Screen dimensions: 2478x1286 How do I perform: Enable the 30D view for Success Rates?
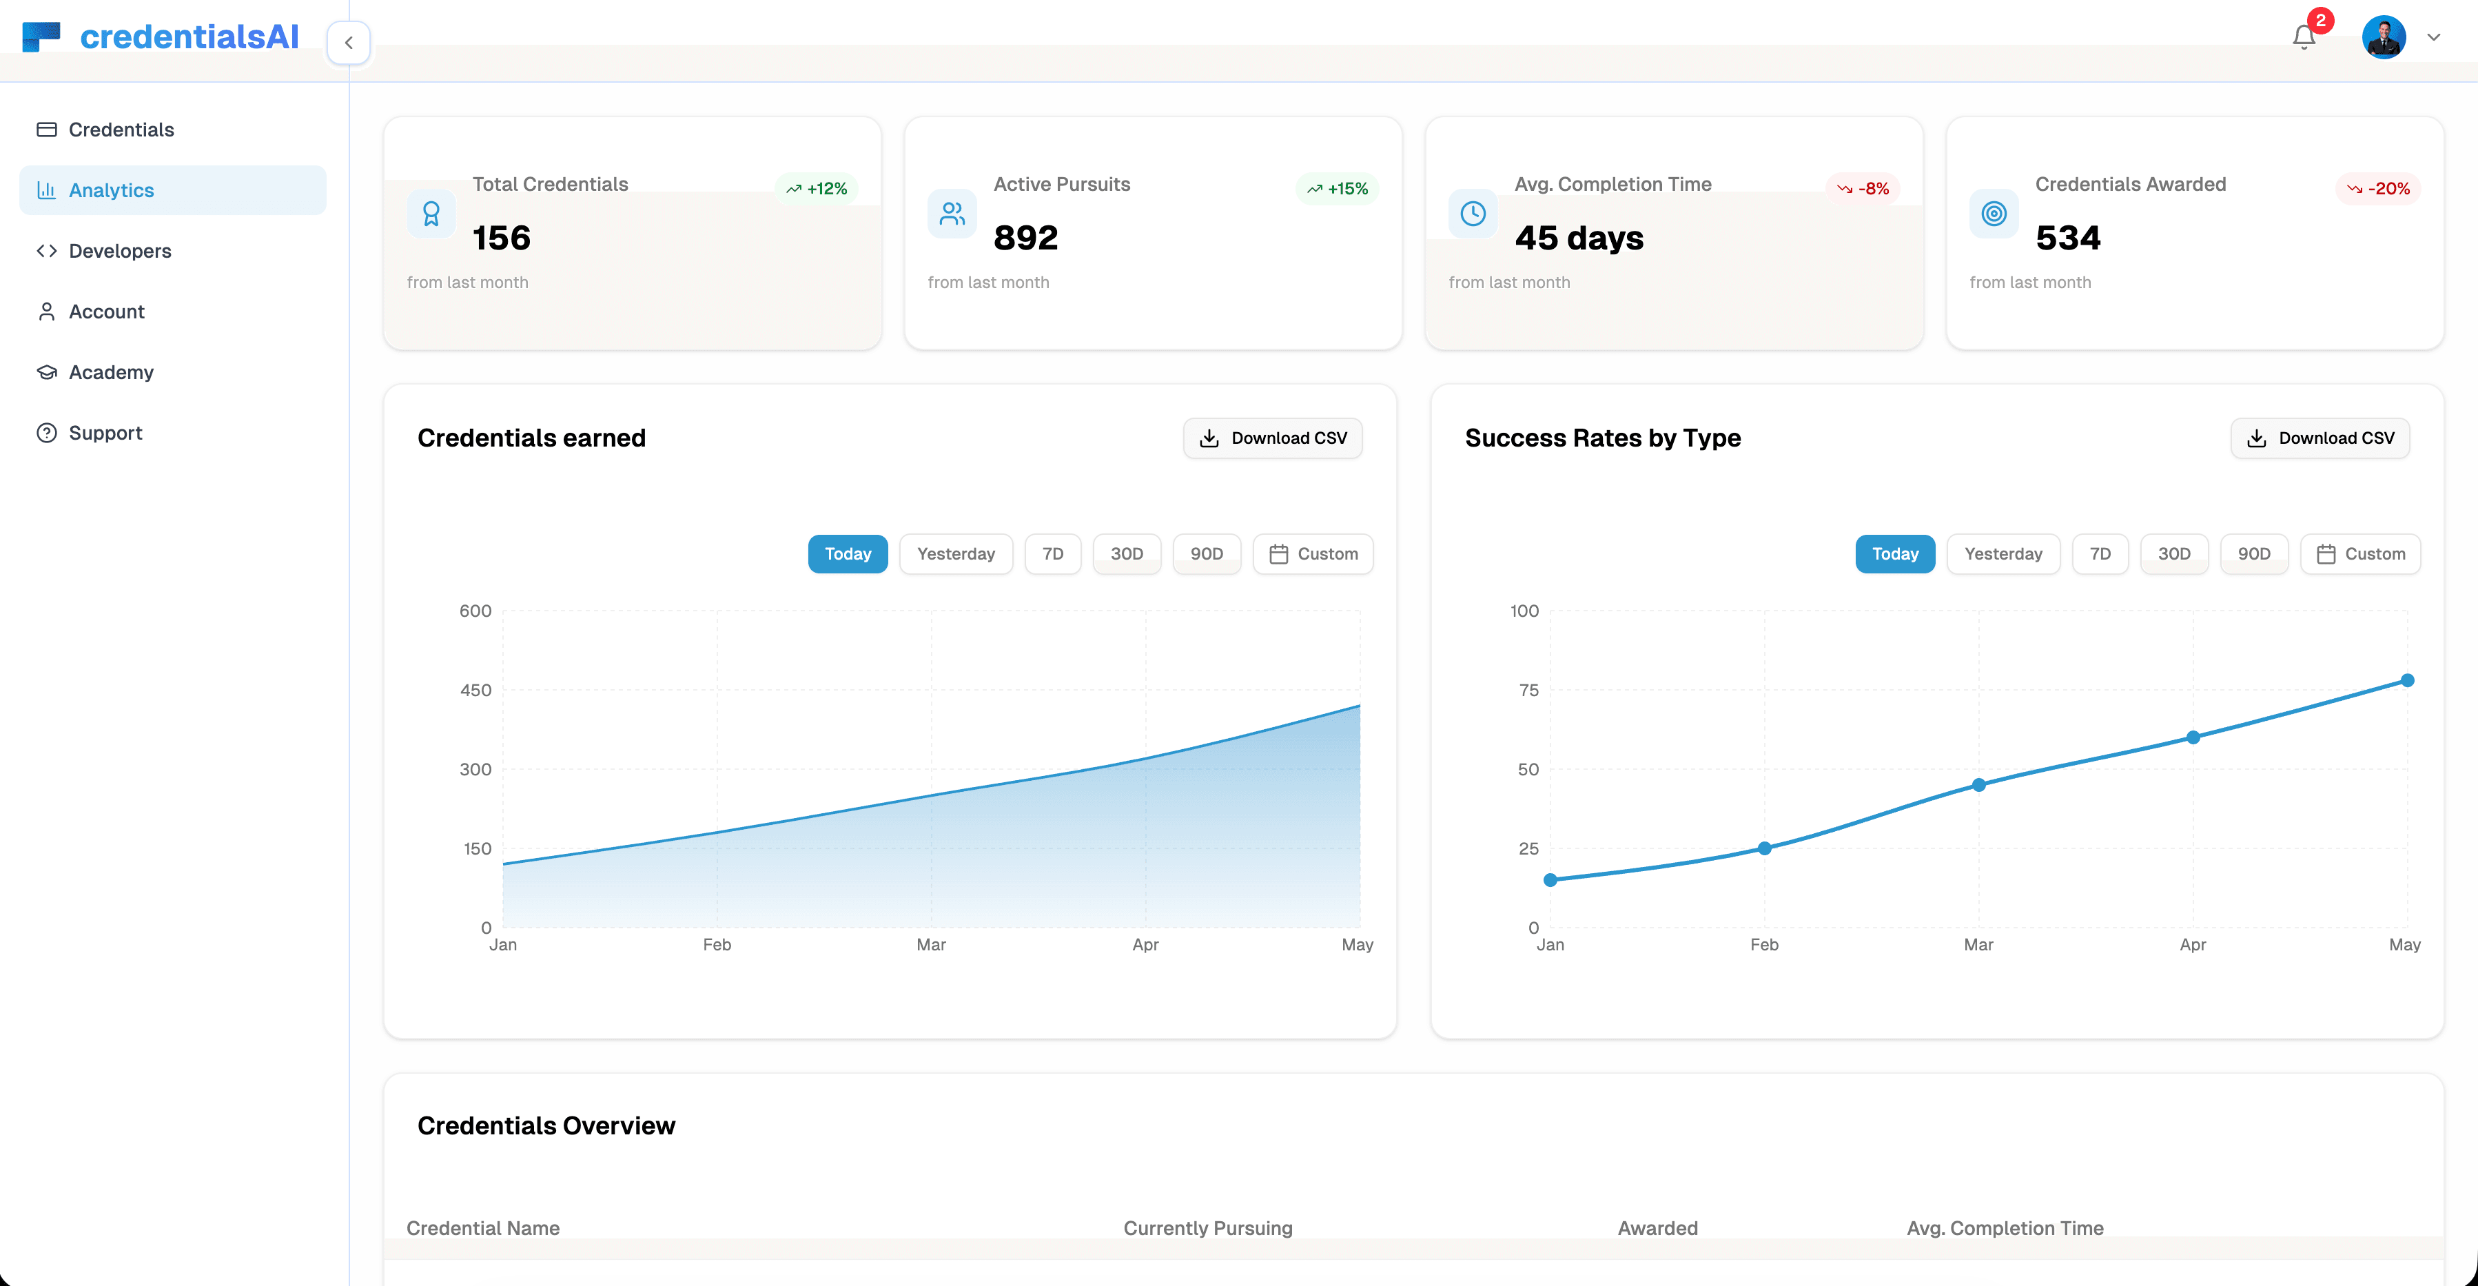coord(2175,553)
